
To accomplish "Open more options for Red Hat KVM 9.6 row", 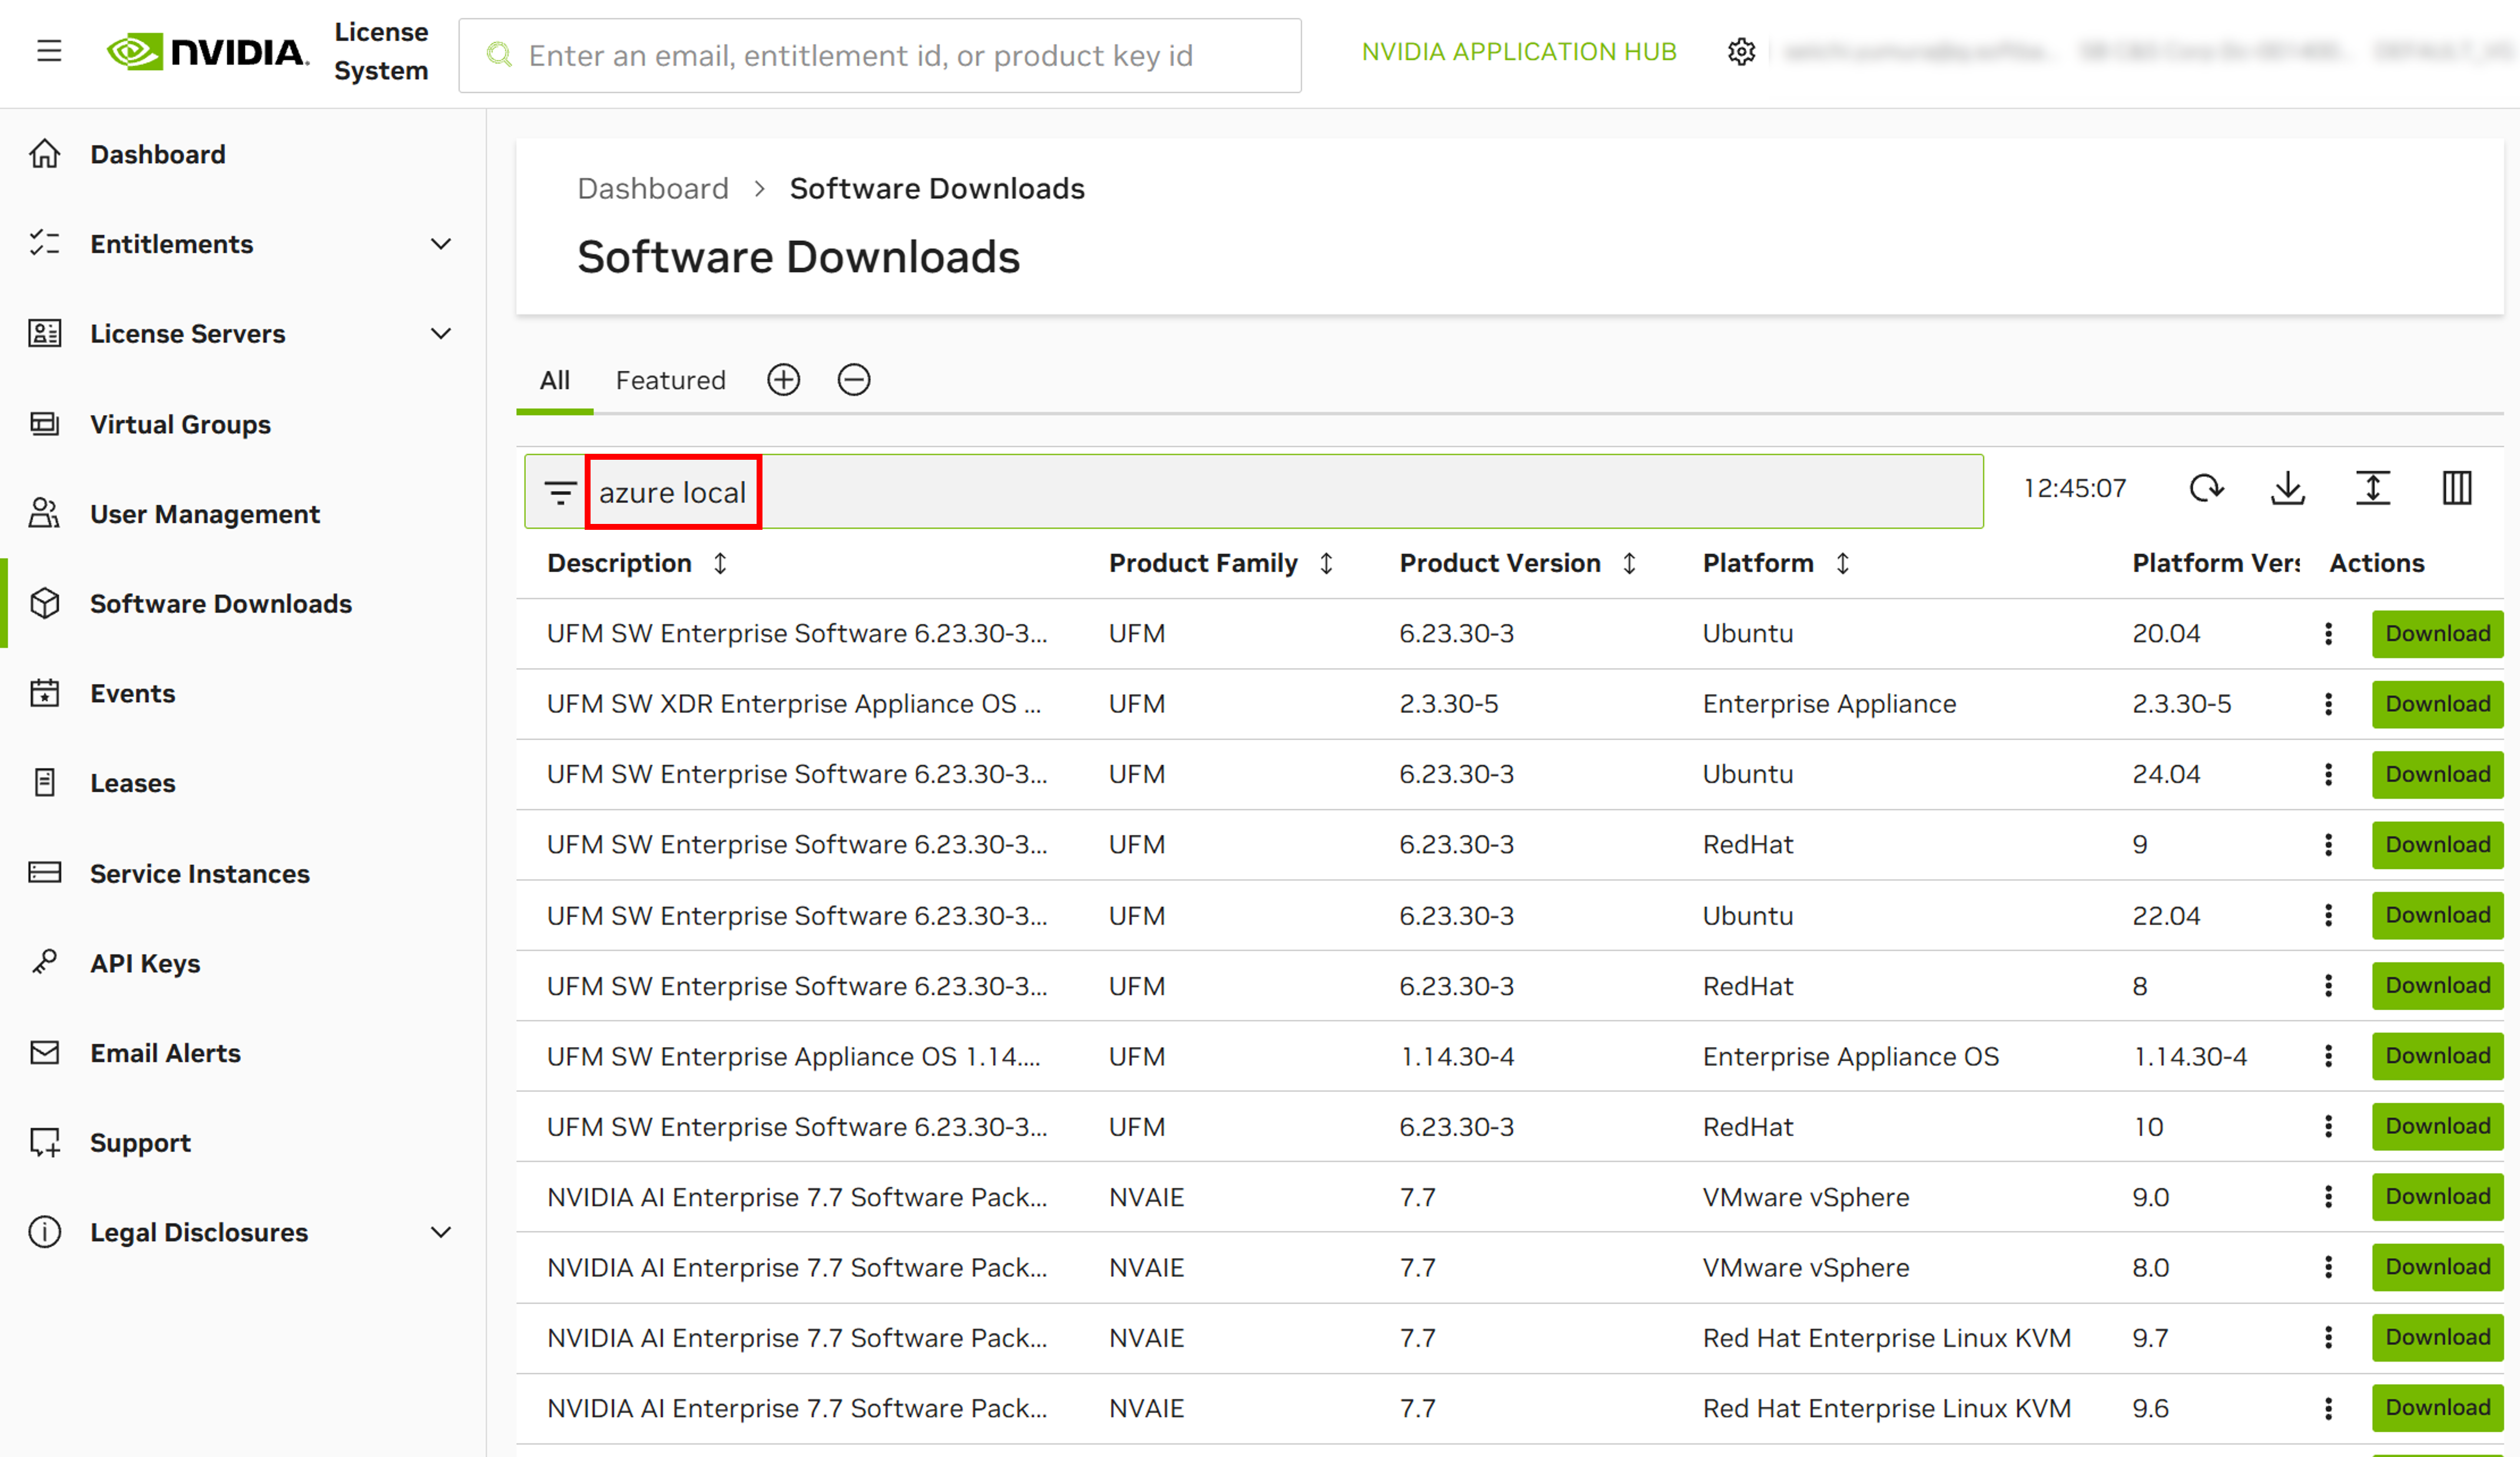I will tap(2328, 1409).
